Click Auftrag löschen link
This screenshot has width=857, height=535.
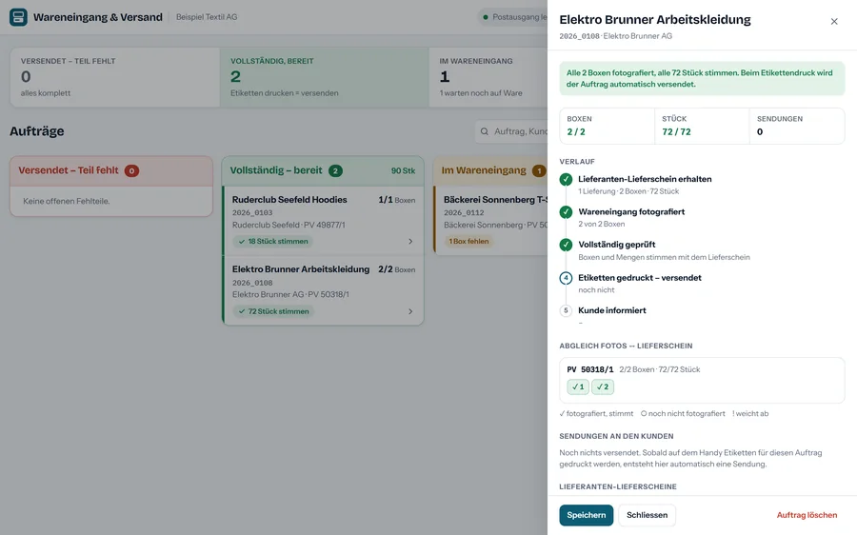click(x=807, y=515)
